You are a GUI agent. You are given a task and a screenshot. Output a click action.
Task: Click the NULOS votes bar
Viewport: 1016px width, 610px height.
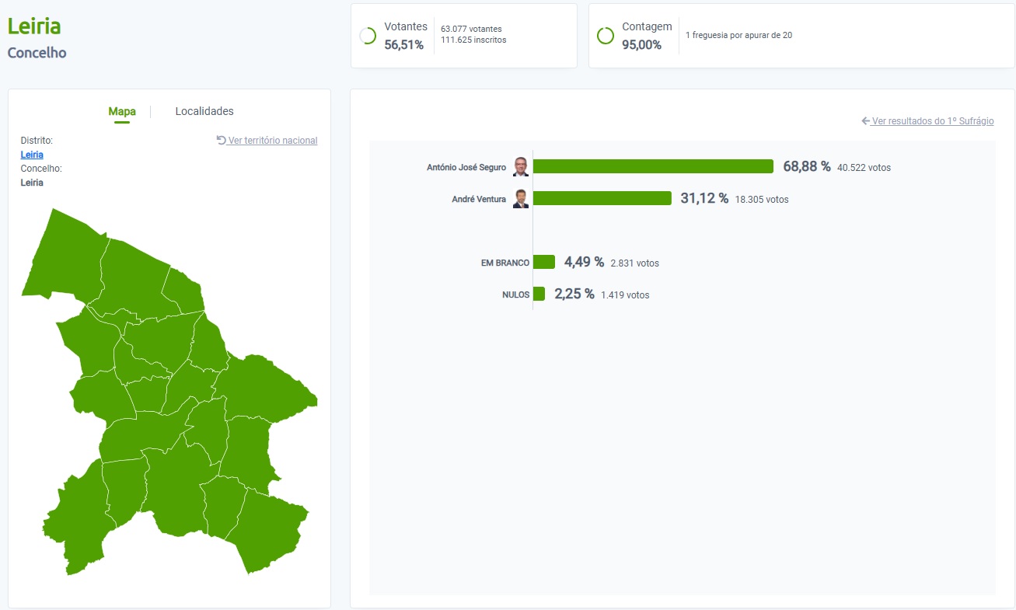[539, 294]
